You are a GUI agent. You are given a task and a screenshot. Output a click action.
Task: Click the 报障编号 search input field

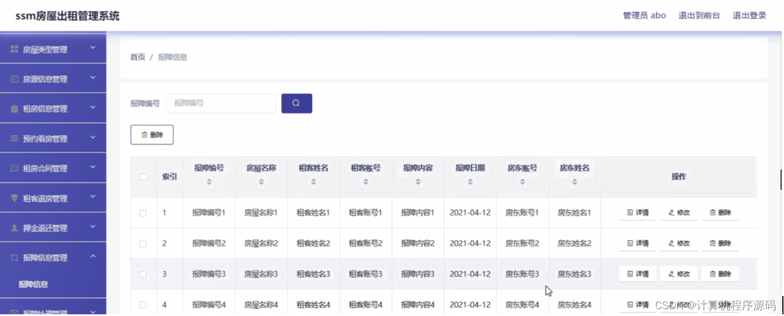(x=221, y=104)
